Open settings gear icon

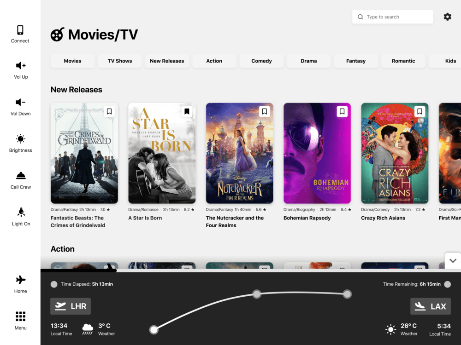(447, 17)
